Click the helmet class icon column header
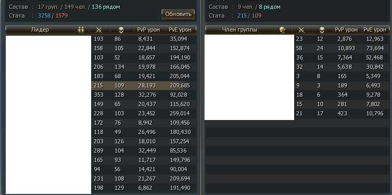Viewport: 392px width, 195px height. pyautogui.click(x=283, y=30)
